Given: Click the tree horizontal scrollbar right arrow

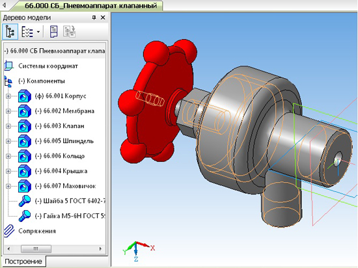Looking at the screenshot, I should tap(100, 248).
